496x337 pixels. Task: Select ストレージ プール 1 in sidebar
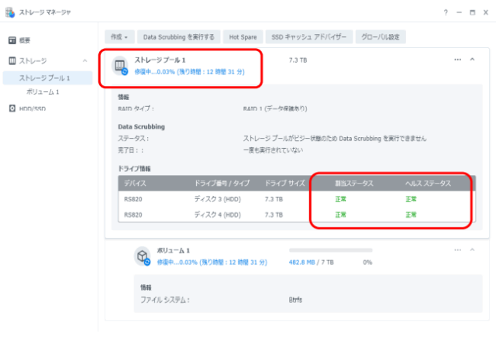45,77
